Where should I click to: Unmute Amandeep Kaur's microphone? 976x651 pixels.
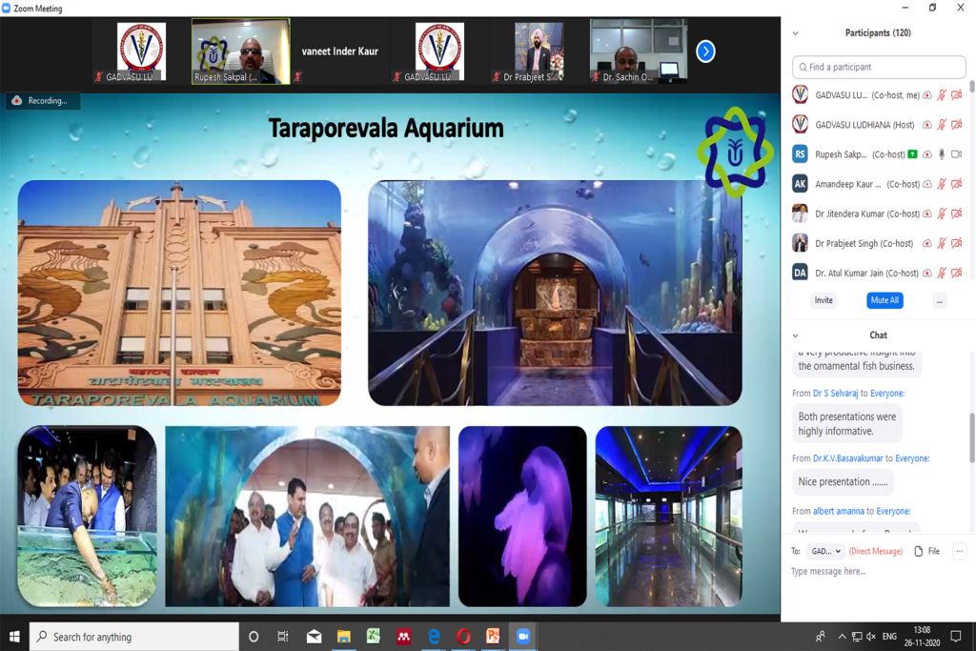942,184
